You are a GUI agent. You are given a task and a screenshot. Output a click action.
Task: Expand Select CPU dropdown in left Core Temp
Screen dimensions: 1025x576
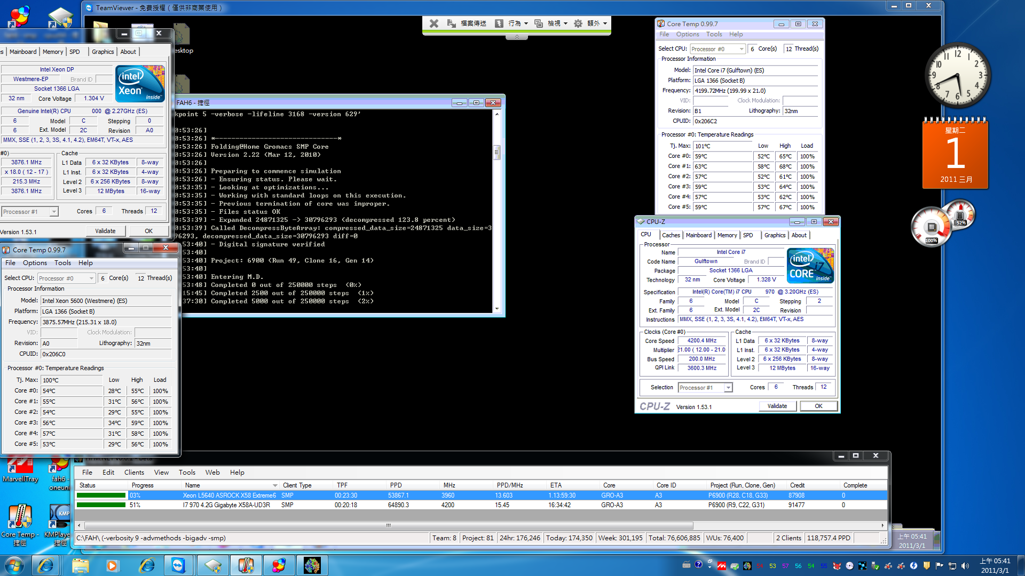click(91, 278)
